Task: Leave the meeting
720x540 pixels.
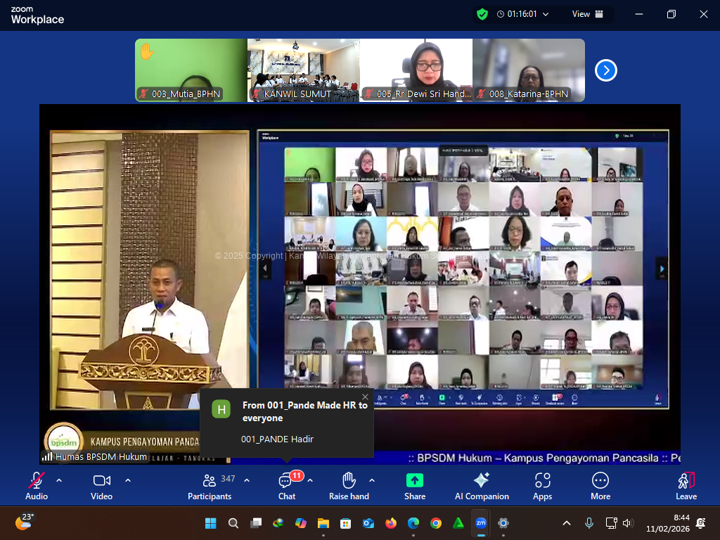Action: point(686,485)
